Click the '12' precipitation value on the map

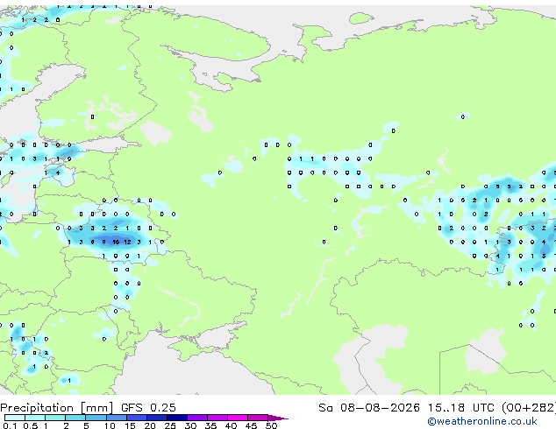click(127, 243)
